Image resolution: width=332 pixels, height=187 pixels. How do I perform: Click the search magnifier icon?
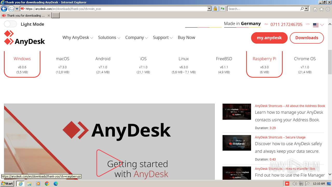[302, 9]
